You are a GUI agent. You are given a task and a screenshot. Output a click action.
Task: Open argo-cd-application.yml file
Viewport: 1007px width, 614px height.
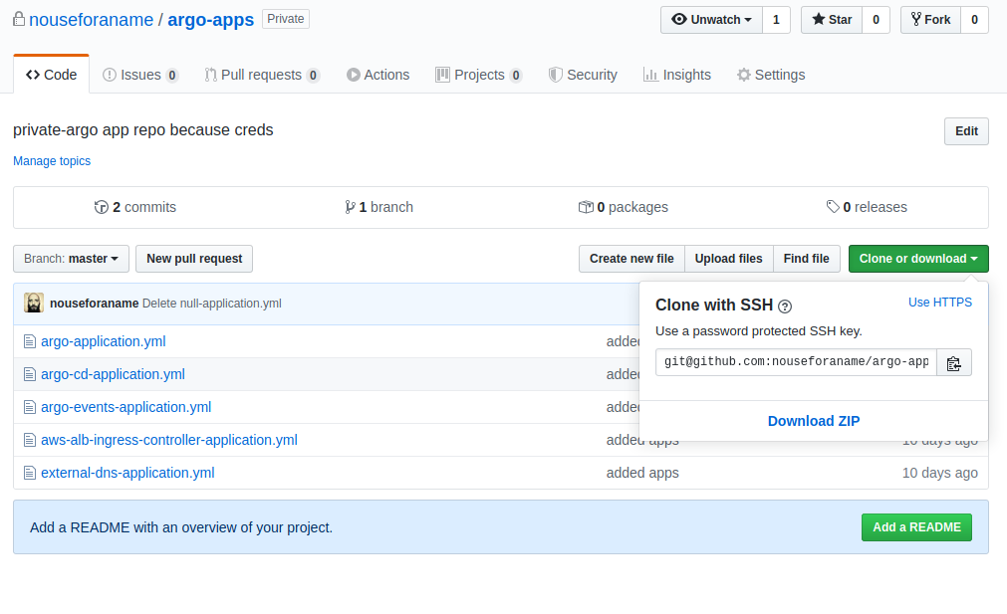tap(113, 374)
